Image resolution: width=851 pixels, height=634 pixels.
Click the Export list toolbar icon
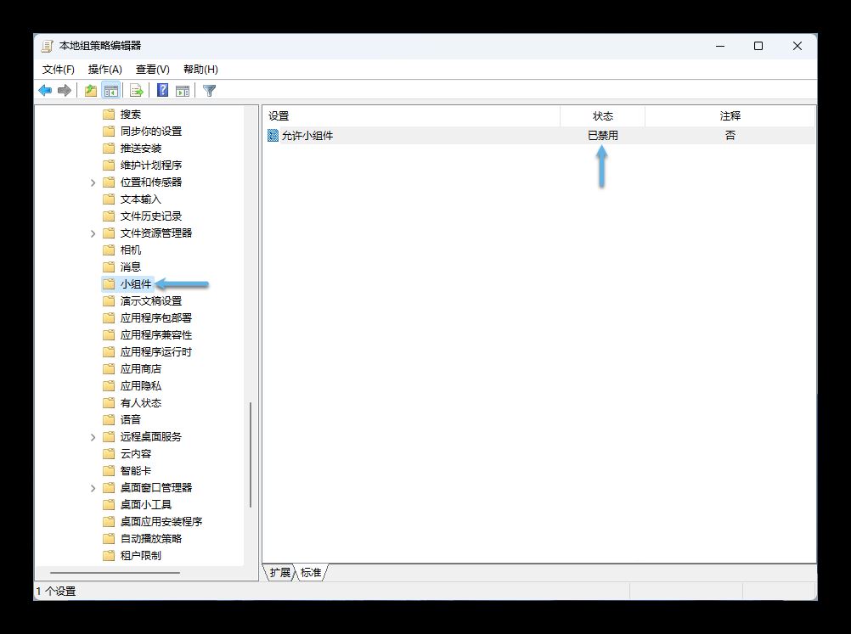coord(136,91)
